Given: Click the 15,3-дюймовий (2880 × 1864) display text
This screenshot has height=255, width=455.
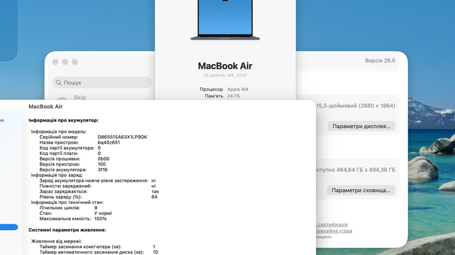Looking at the screenshot, I should [355, 106].
